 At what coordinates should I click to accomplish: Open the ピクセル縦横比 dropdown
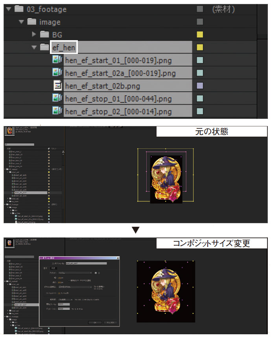tap(76, 287)
